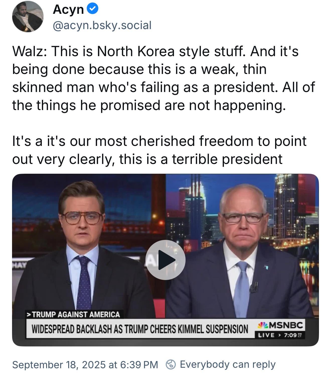Image resolution: width=331 pixels, height=374 pixels.
Task: Click the September 18, 2025 timestamp
Action: (85, 365)
